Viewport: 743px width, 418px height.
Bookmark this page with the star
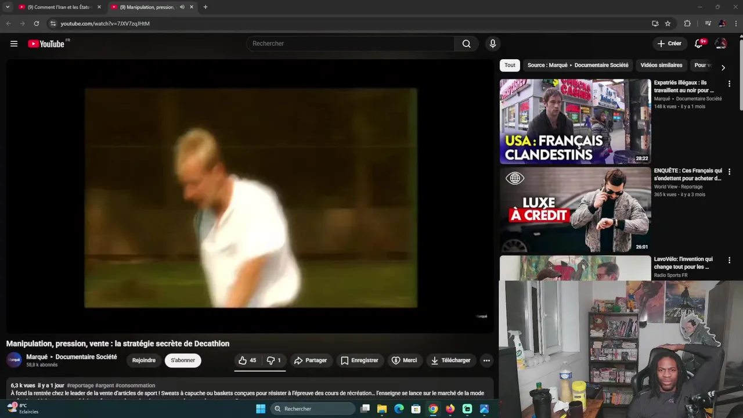coord(668,23)
